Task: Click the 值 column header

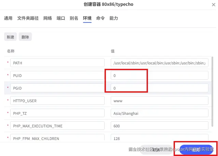Action: coord(113,51)
